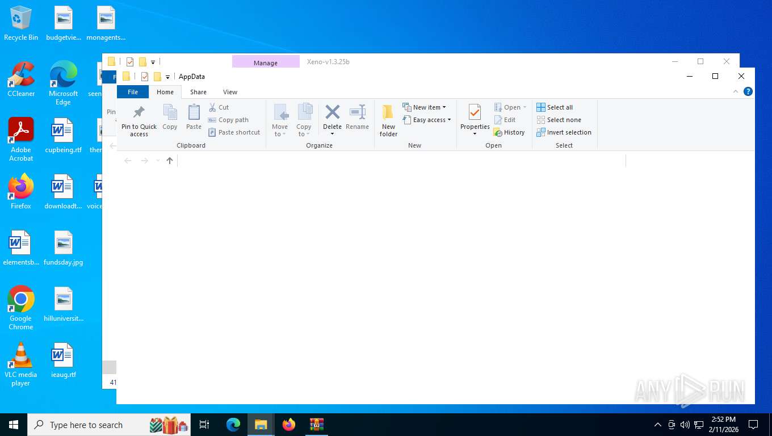This screenshot has height=436, width=772.
Task: Click the taskbar search box
Action: [110, 425]
